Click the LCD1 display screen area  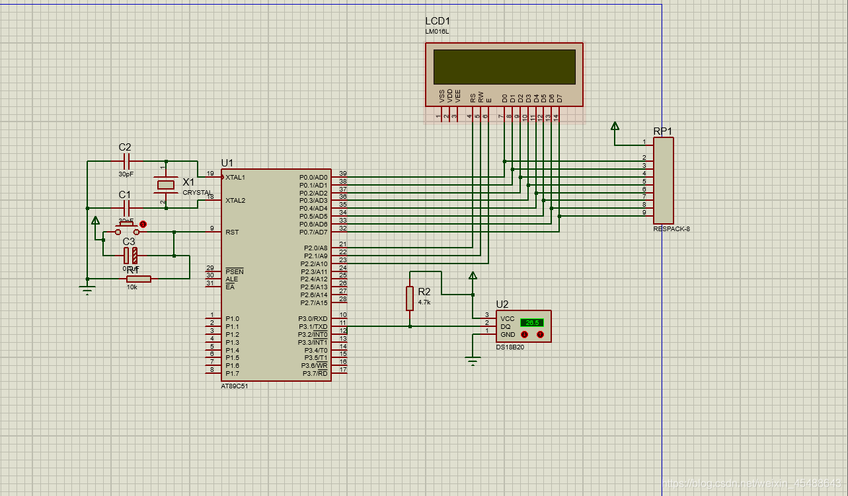click(504, 66)
